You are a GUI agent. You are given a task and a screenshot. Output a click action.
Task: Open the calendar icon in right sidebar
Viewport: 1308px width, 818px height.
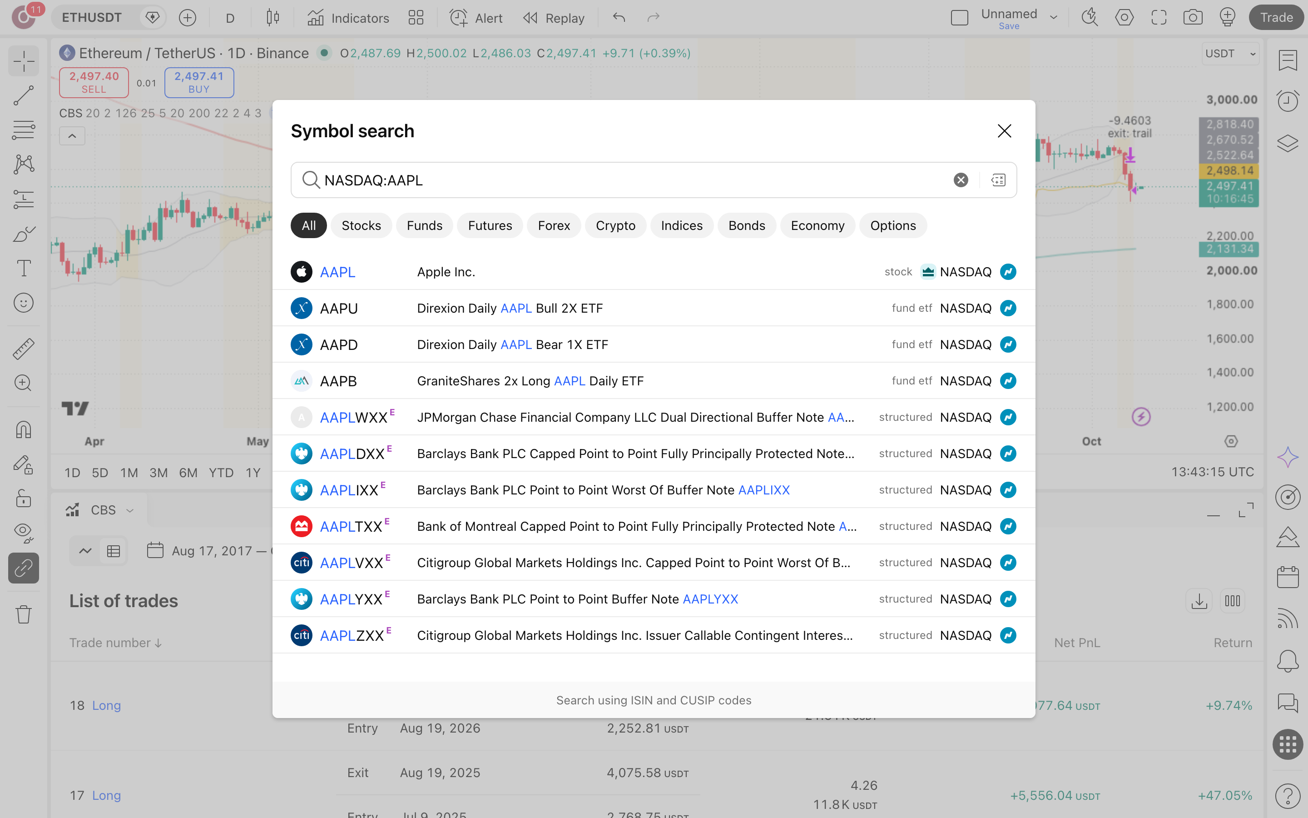tap(1288, 577)
